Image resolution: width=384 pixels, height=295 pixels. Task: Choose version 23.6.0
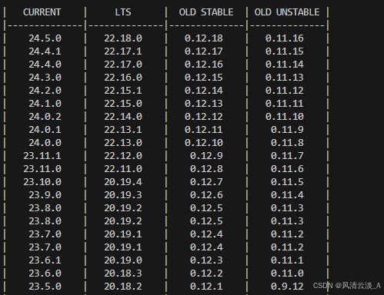45,273
